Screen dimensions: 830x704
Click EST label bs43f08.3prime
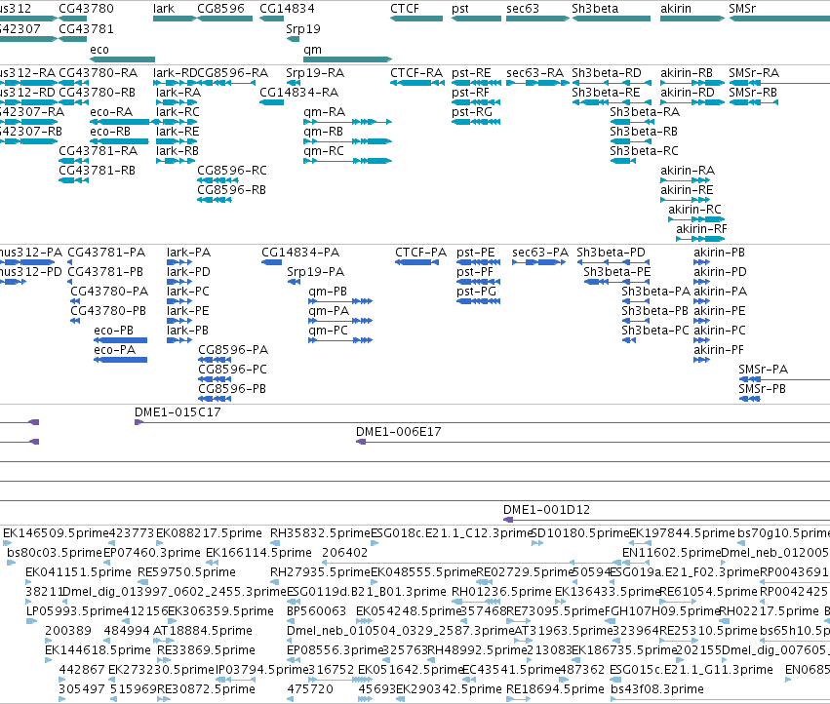coord(657,689)
